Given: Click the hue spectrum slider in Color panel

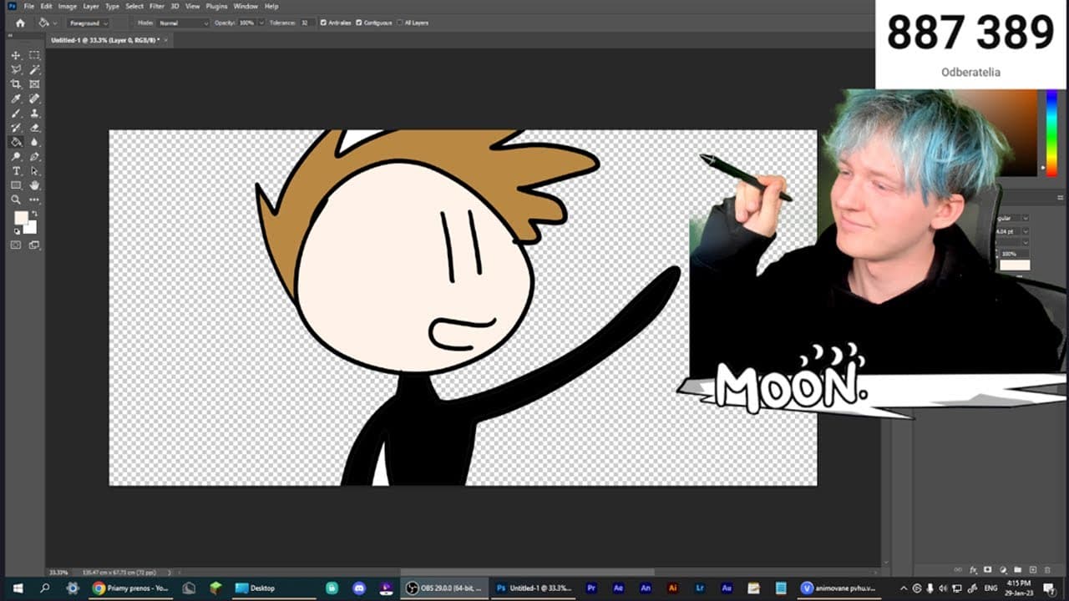Looking at the screenshot, I should pyautogui.click(x=1051, y=131).
